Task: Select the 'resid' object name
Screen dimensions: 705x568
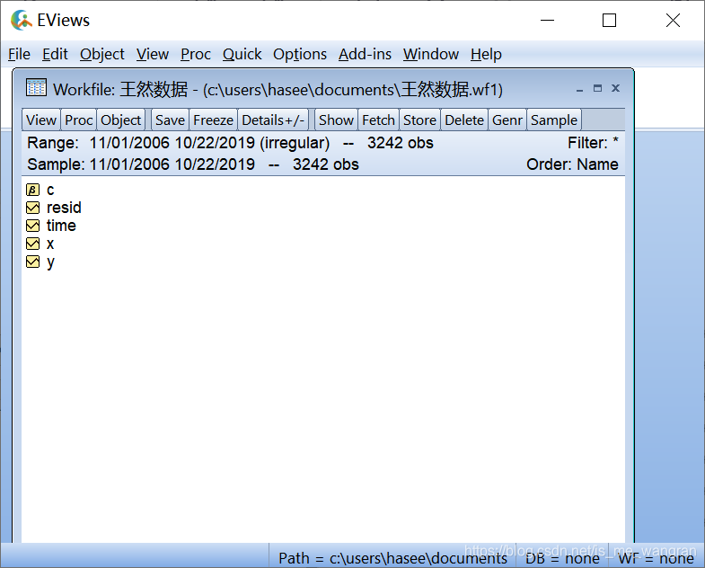Action: click(64, 208)
